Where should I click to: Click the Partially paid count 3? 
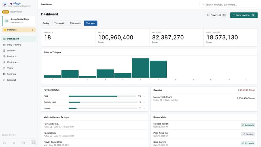[140, 102]
